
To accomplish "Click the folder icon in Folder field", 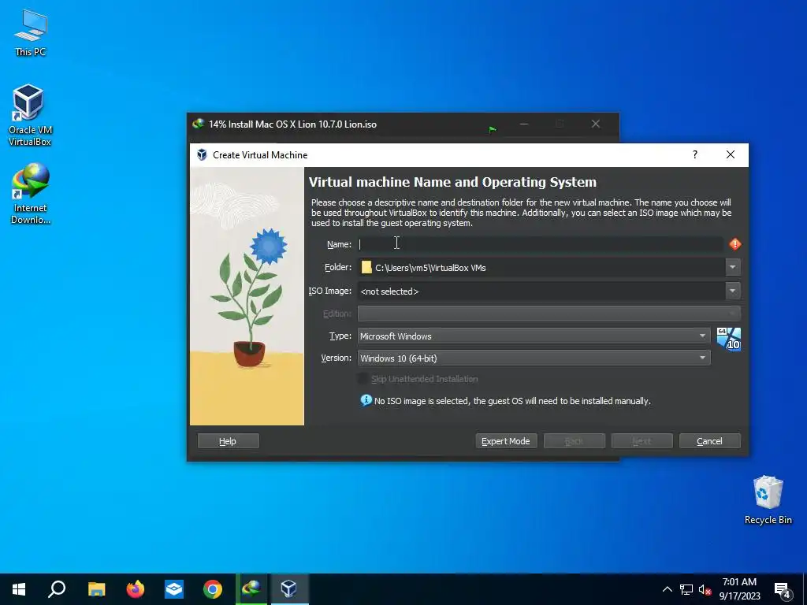I will pyautogui.click(x=366, y=267).
